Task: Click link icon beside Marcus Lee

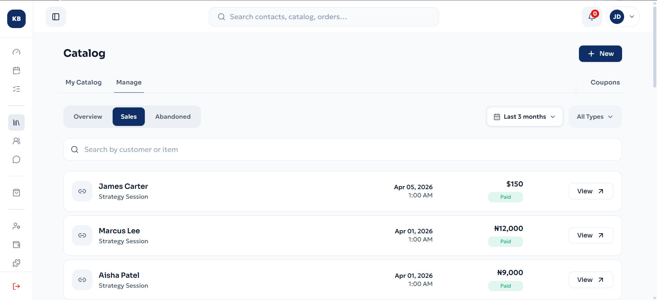Action: [x=82, y=235]
